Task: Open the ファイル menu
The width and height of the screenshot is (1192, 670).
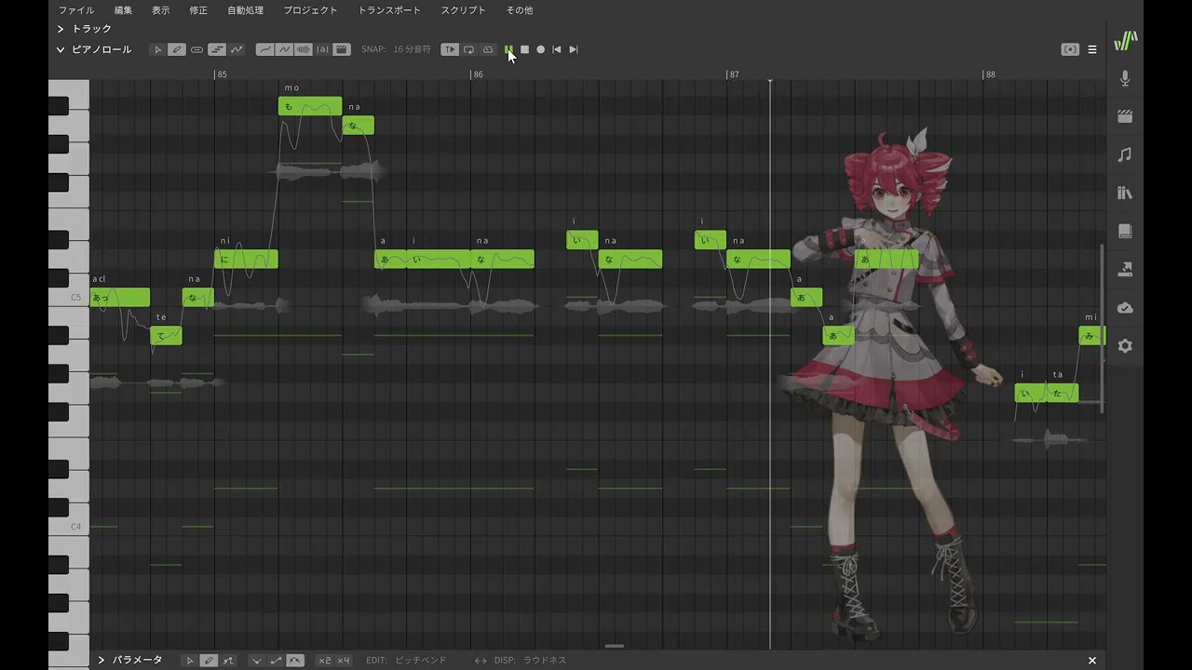Action: 76,10
